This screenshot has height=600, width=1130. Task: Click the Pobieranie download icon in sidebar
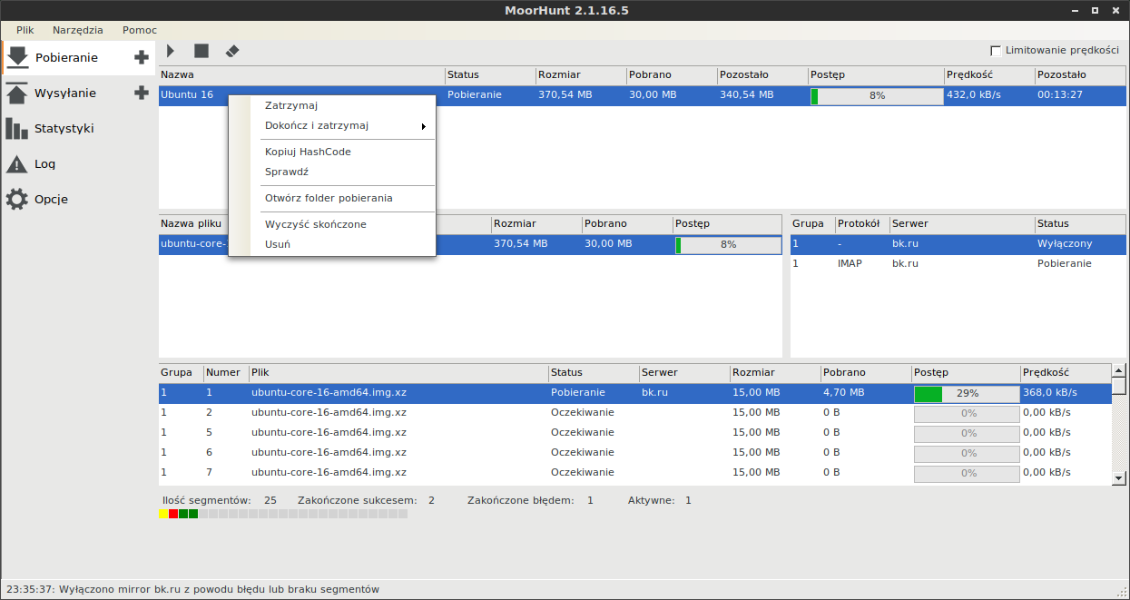coord(17,57)
